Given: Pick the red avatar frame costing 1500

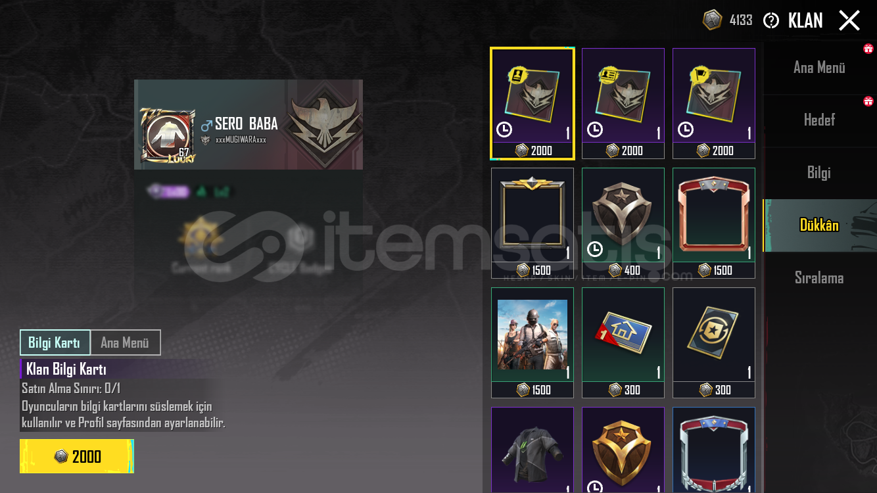Looking at the screenshot, I should (714, 223).
